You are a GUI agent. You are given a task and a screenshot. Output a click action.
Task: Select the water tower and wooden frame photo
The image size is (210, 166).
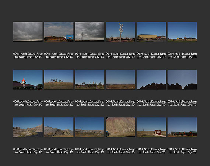coord(90,80)
